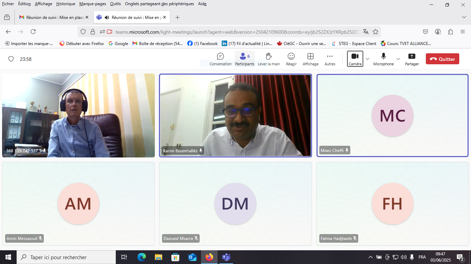
Task: Open the Facebook bookmark
Action: [202, 44]
